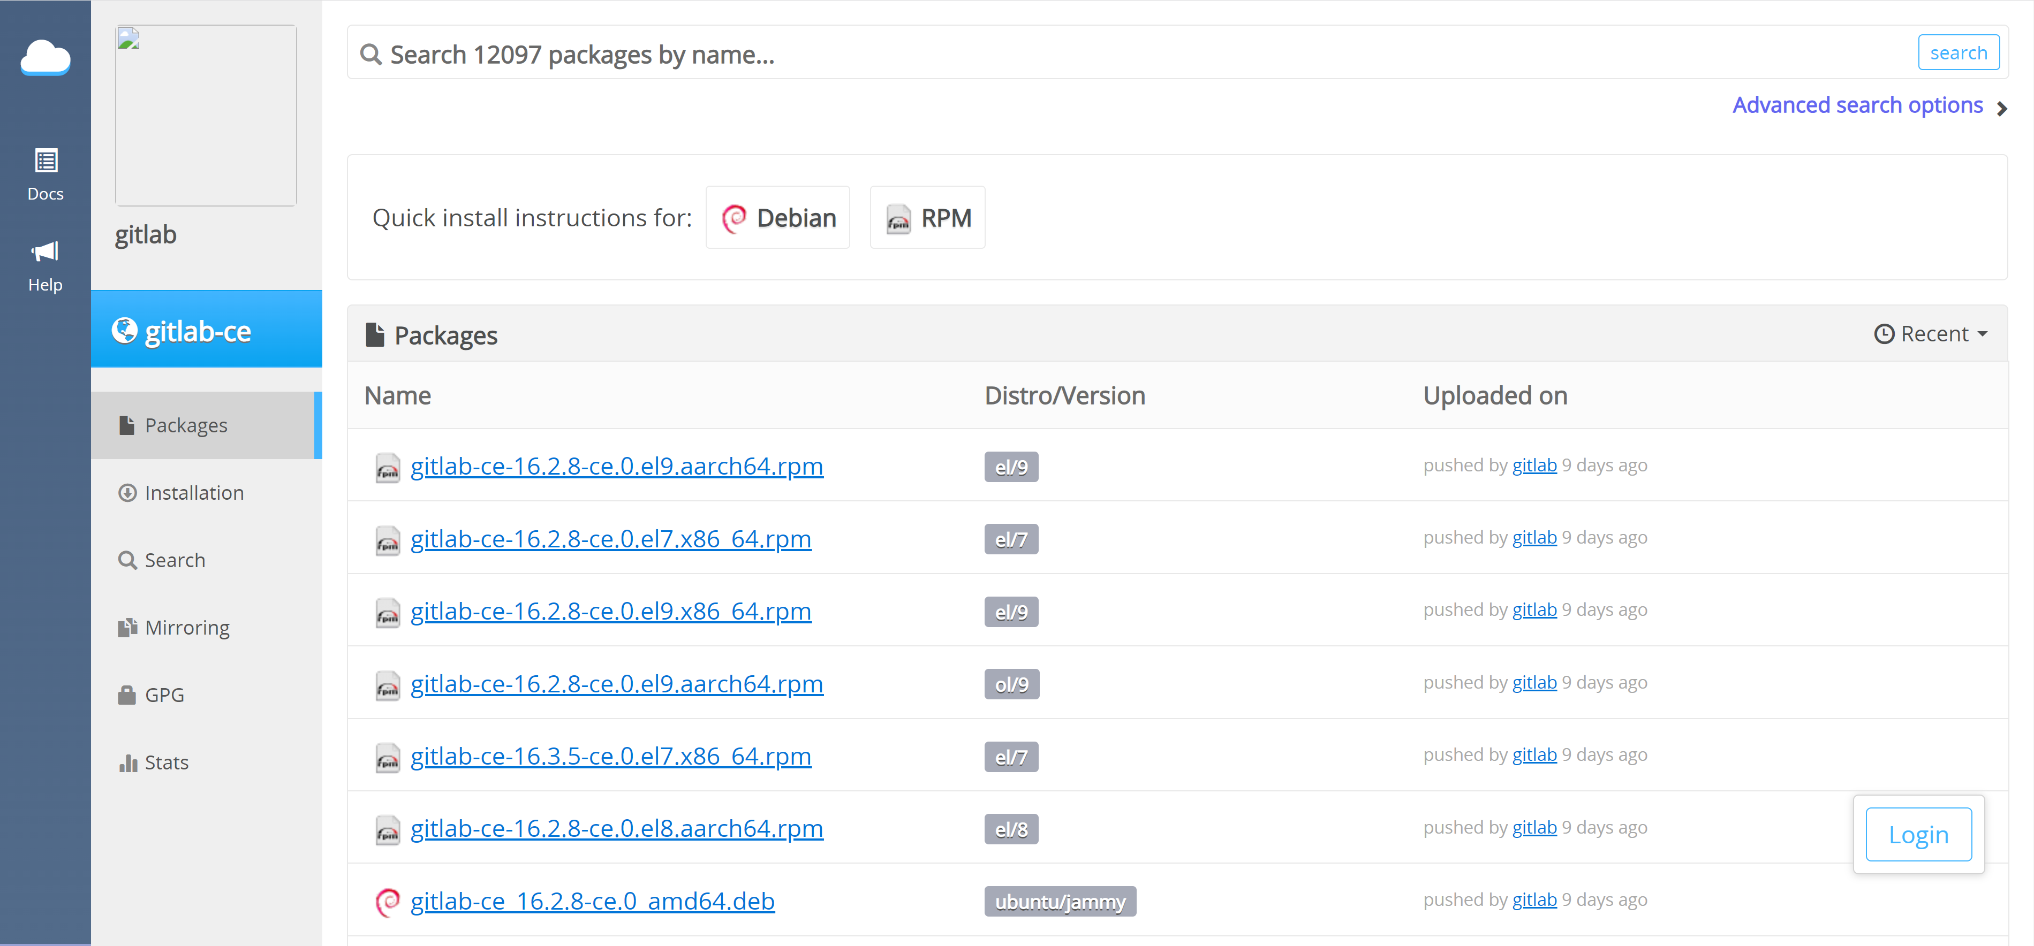Screen dimensions: 2034x946
Task: Click the GPG lock icon
Action: [x=126, y=695]
